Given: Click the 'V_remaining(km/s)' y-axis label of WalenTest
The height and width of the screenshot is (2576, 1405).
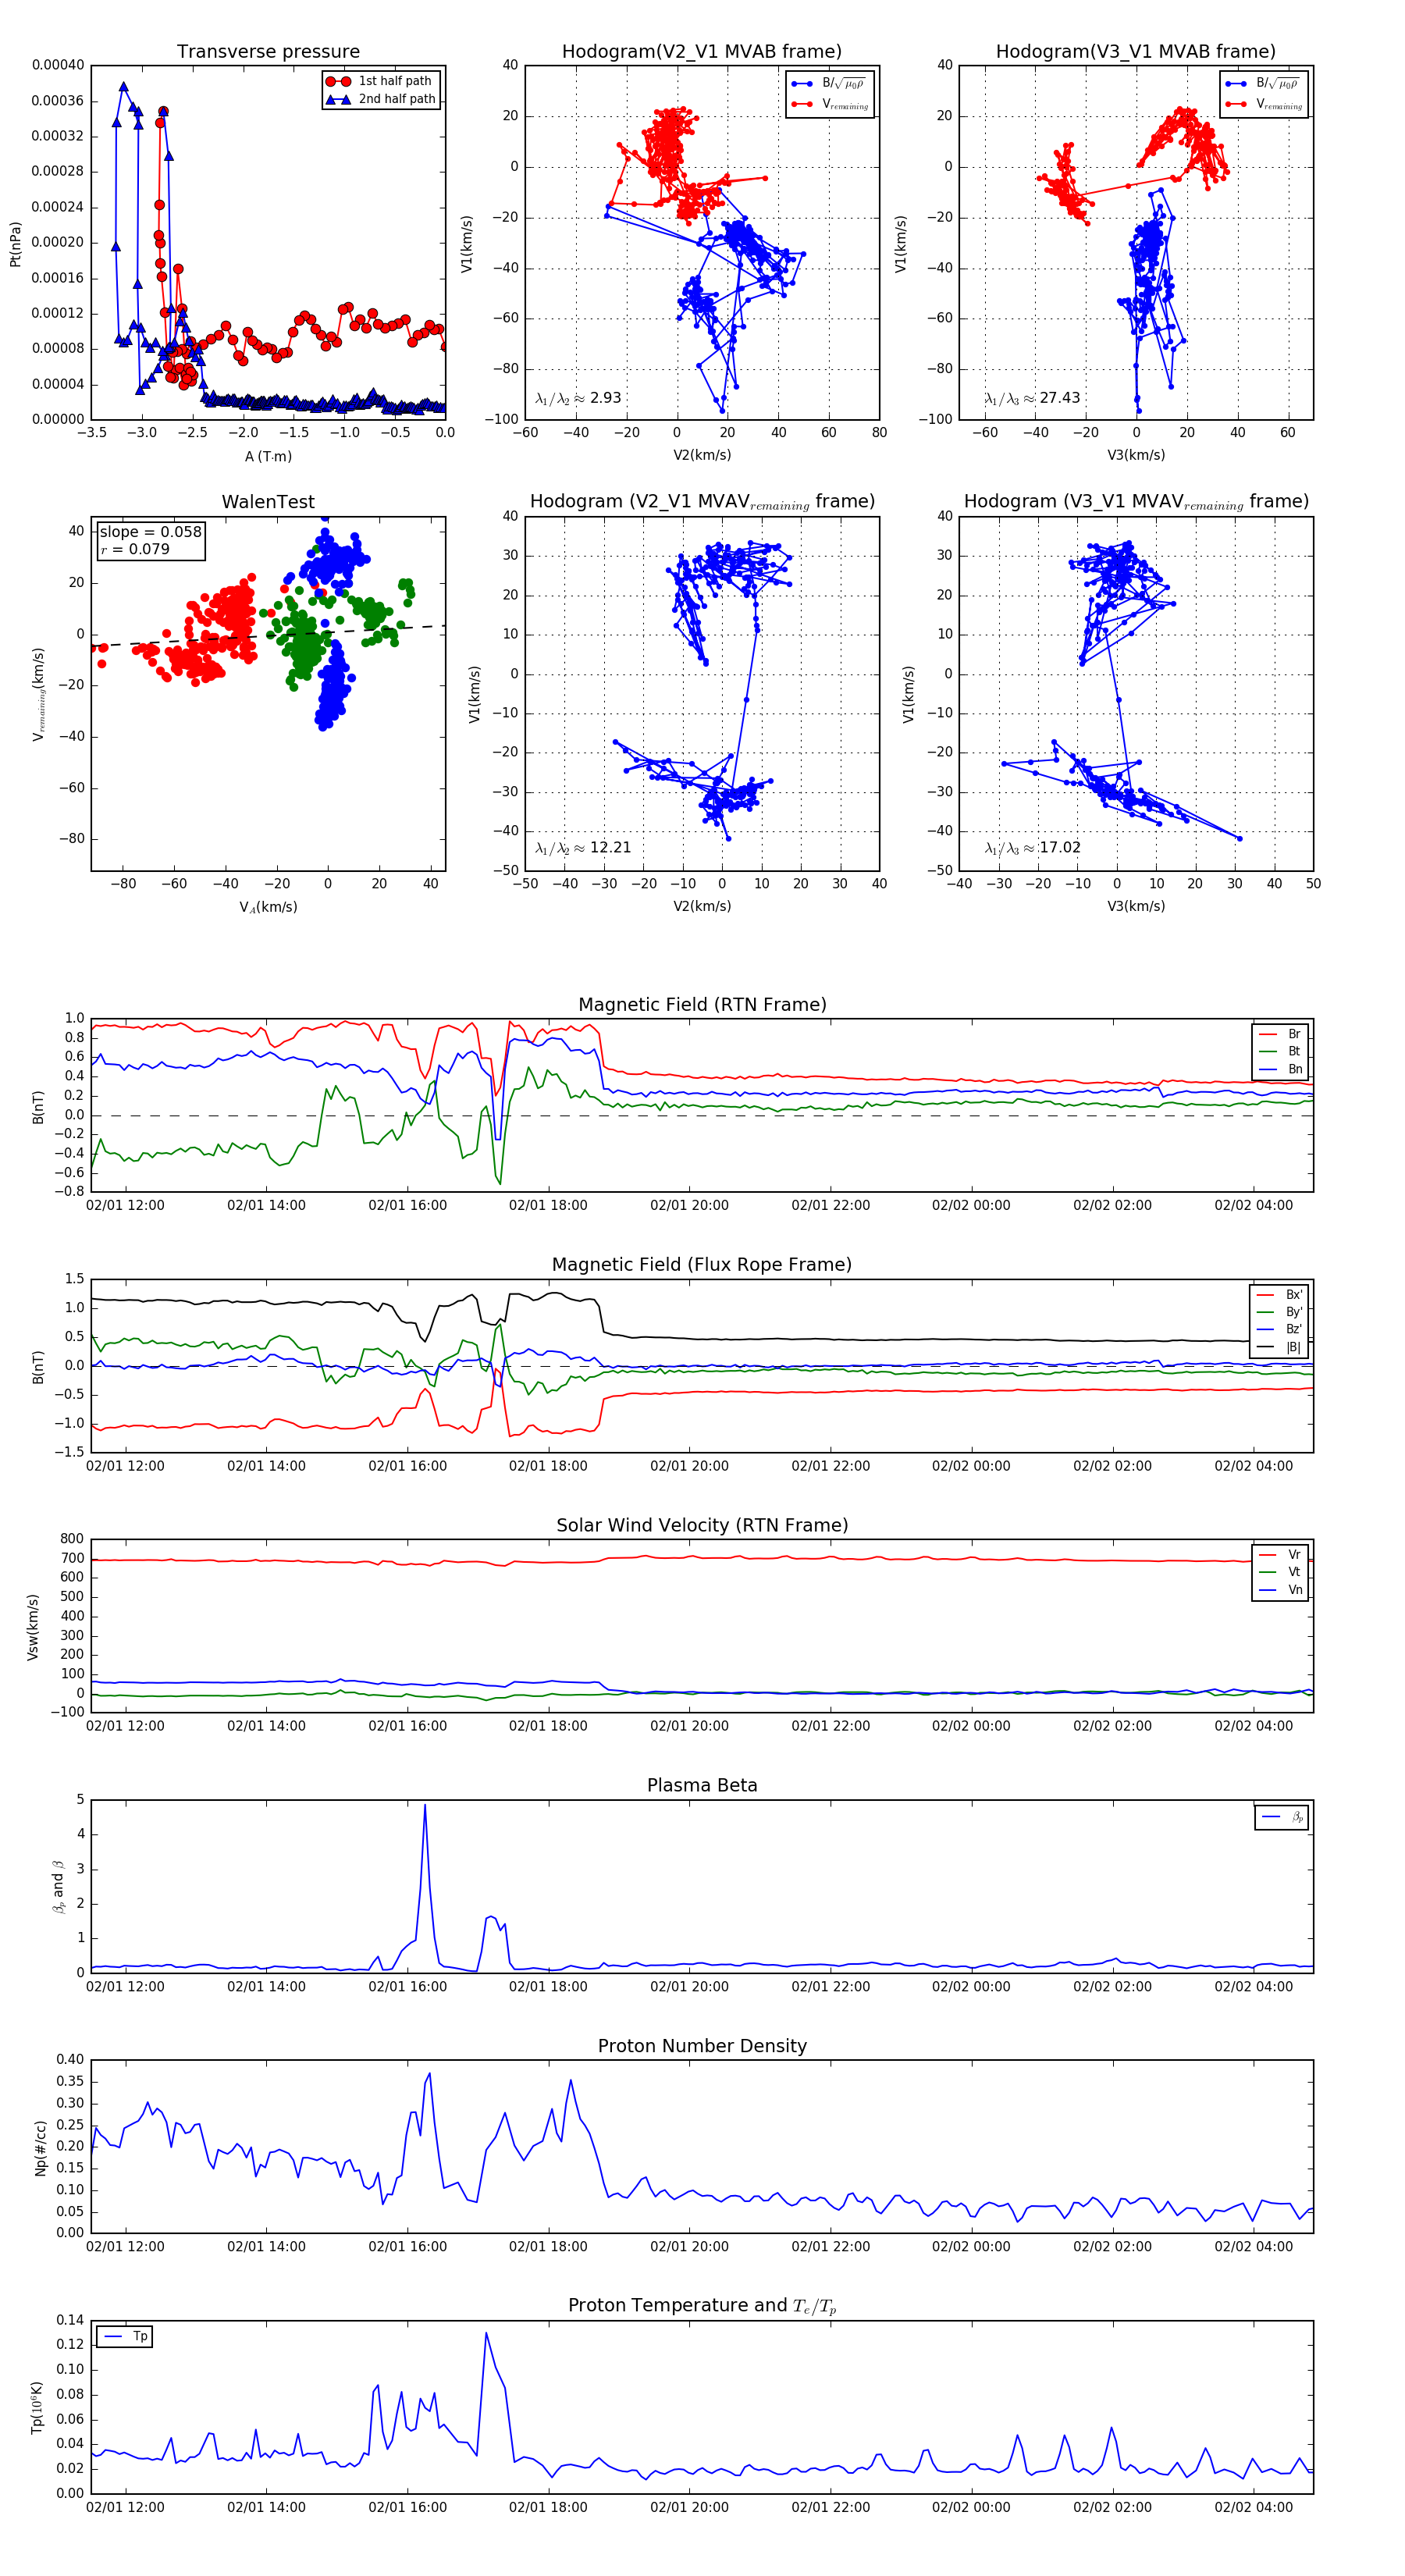Looking at the screenshot, I should [39, 694].
